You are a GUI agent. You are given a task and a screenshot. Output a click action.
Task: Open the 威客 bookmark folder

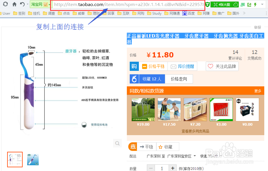79,13
